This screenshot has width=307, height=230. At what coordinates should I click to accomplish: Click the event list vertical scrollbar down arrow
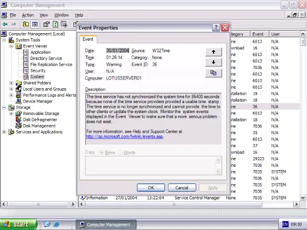click(x=303, y=197)
